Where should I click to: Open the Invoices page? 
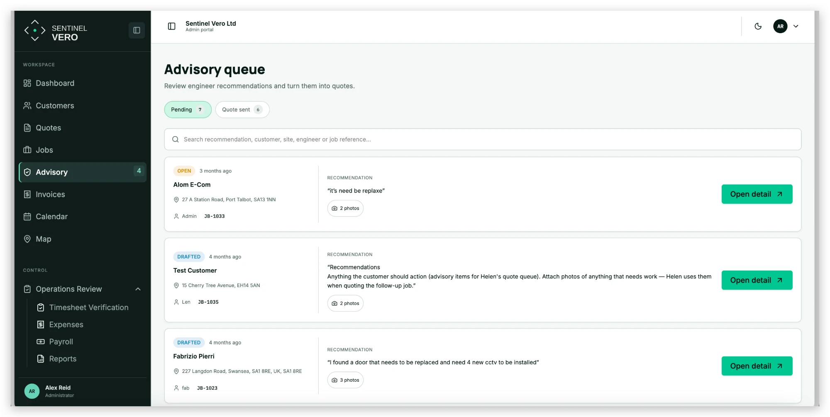(82, 195)
